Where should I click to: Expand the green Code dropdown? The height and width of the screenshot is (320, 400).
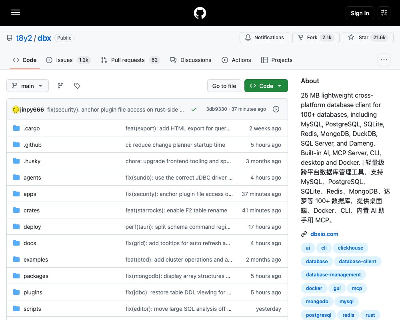pyautogui.click(x=266, y=86)
